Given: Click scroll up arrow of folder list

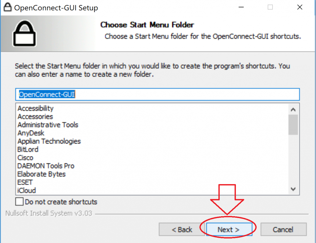Looking at the screenshot, I should pyautogui.click(x=293, y=109).
